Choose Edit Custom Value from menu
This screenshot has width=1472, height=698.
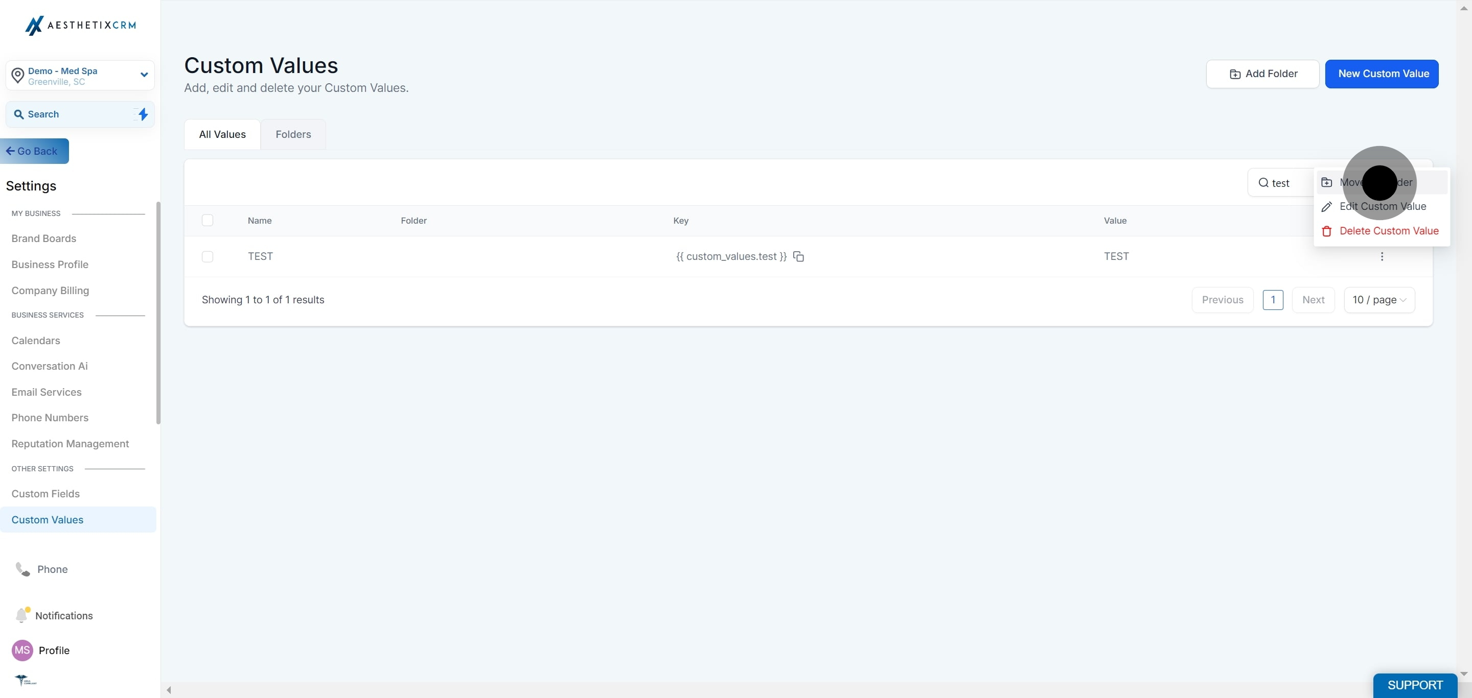pyautogui.click(x=1382, y=207)
